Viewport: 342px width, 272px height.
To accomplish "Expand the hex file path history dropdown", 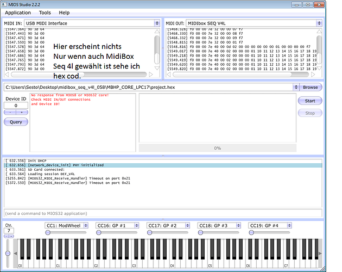I will [296, 87].
